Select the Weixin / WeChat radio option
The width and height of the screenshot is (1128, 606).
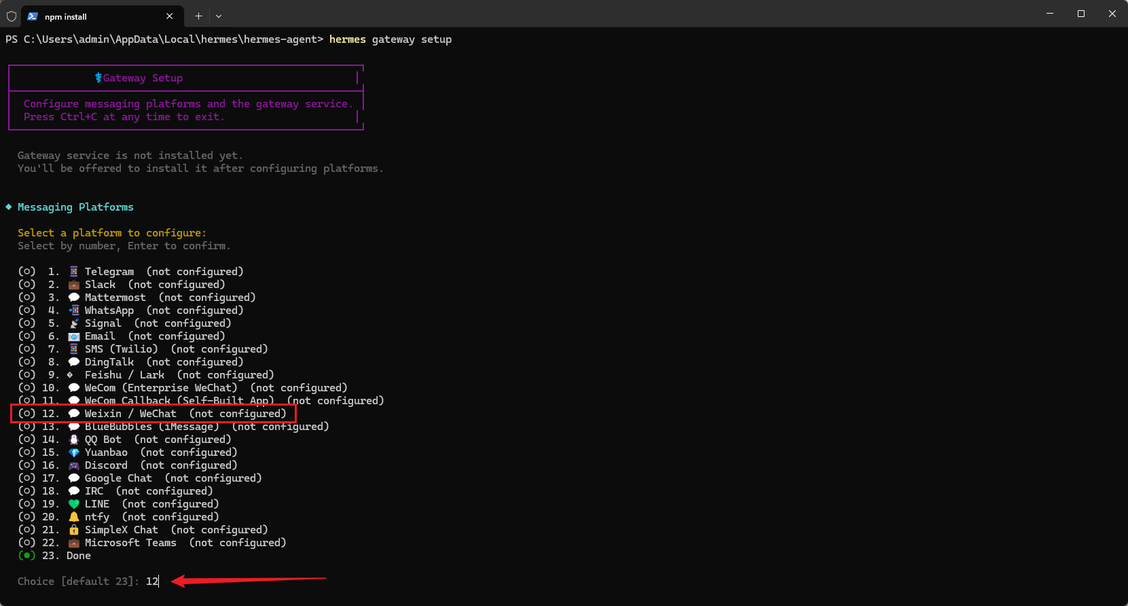point(26,414)
